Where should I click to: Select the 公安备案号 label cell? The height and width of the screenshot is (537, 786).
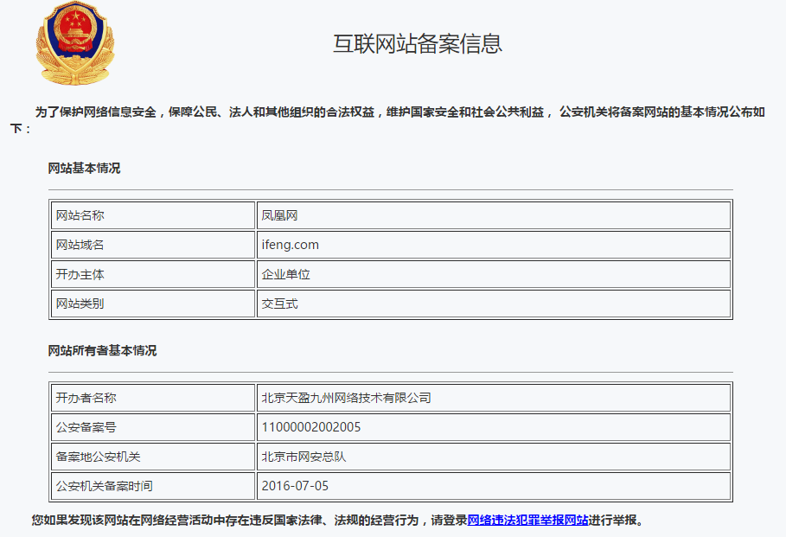pos(153,427)
